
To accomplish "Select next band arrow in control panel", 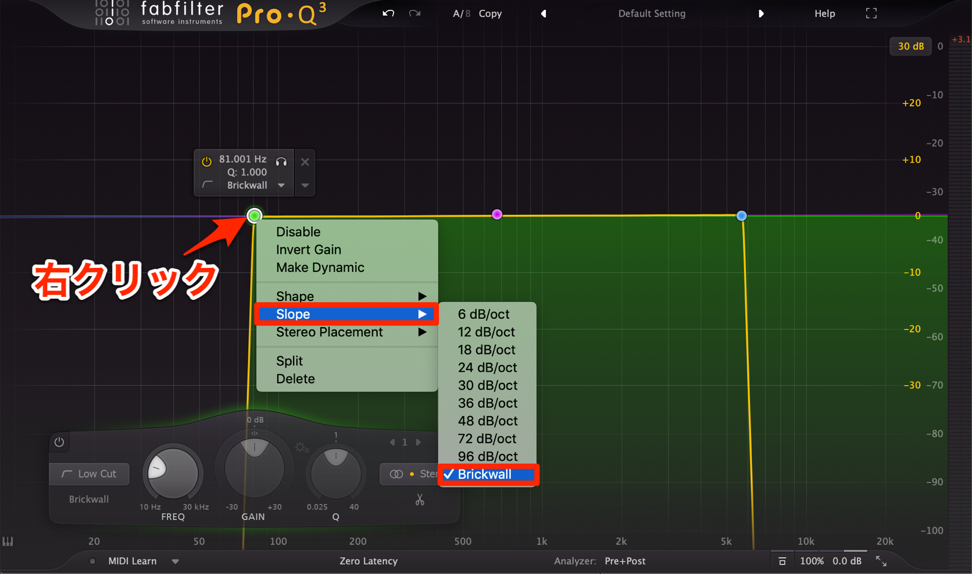I will 418,442.
